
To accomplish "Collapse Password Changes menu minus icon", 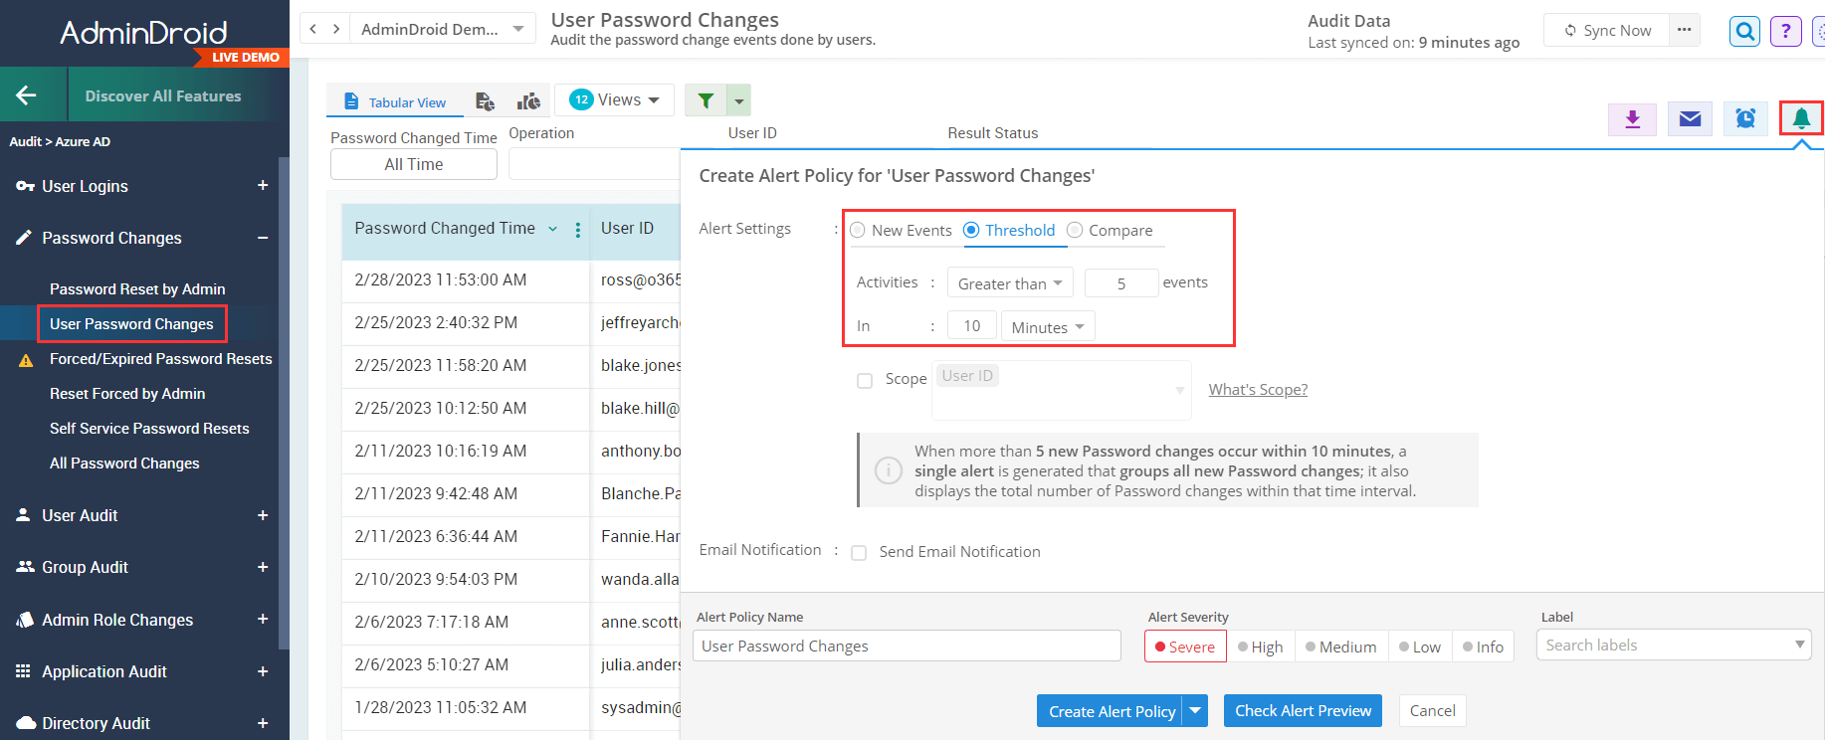I will click(263, 238).
